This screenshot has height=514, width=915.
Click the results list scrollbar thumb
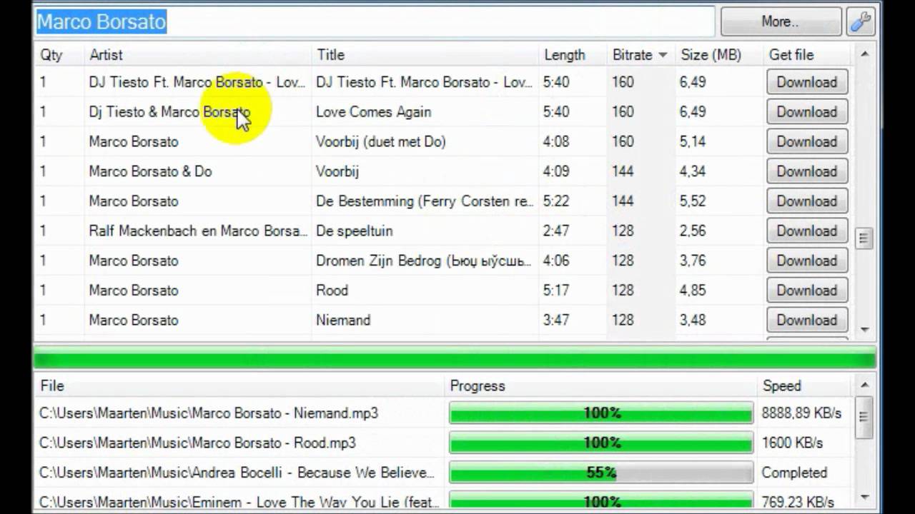864,238
